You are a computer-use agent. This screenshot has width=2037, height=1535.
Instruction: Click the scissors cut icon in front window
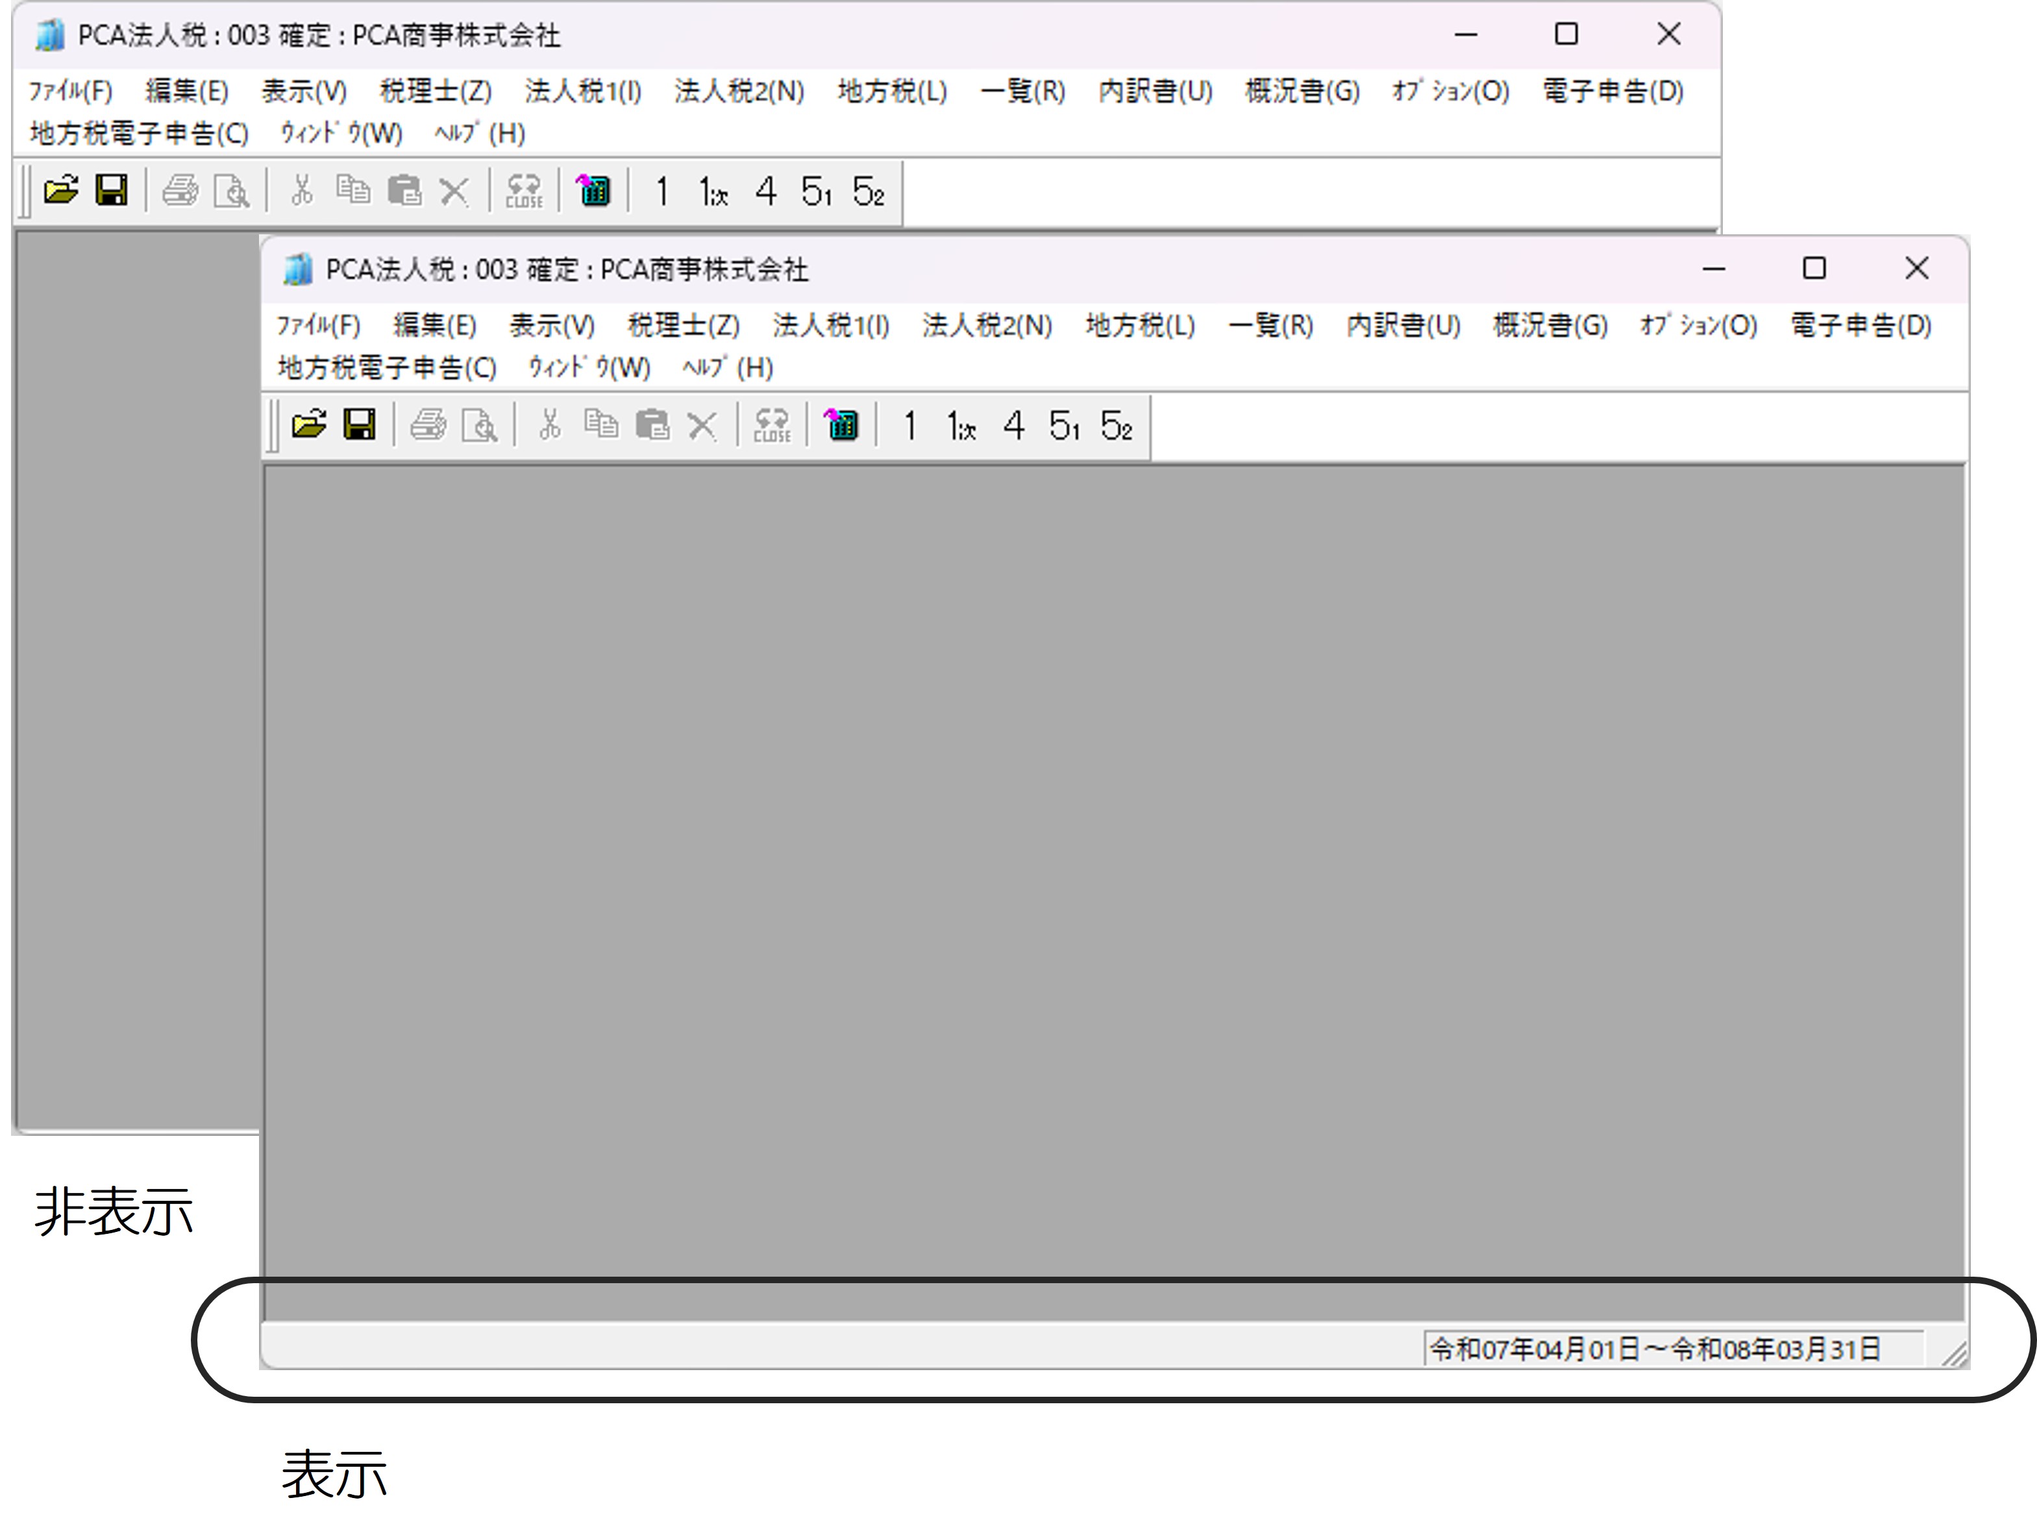click(x=550, y=424)
